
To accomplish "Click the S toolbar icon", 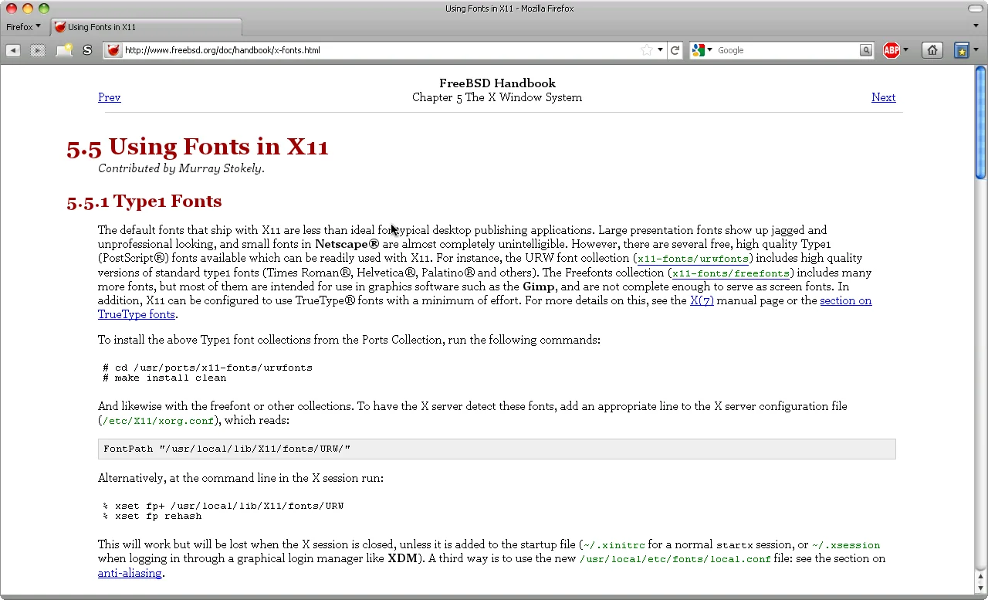I will click(x=87, y=50).
